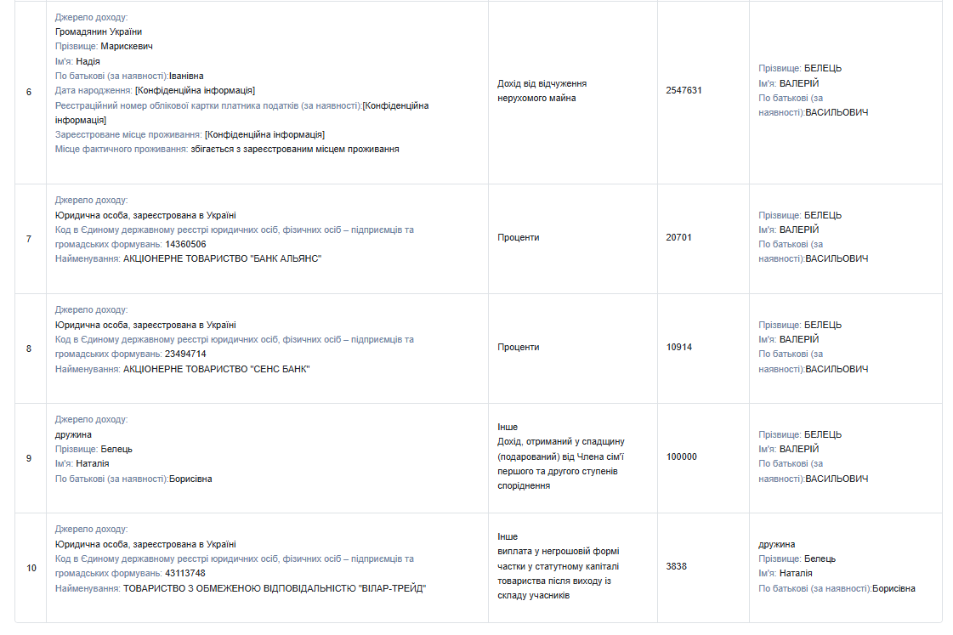Click the amount 10914
The image size is (953, 635).
click(x=679, y=348)
